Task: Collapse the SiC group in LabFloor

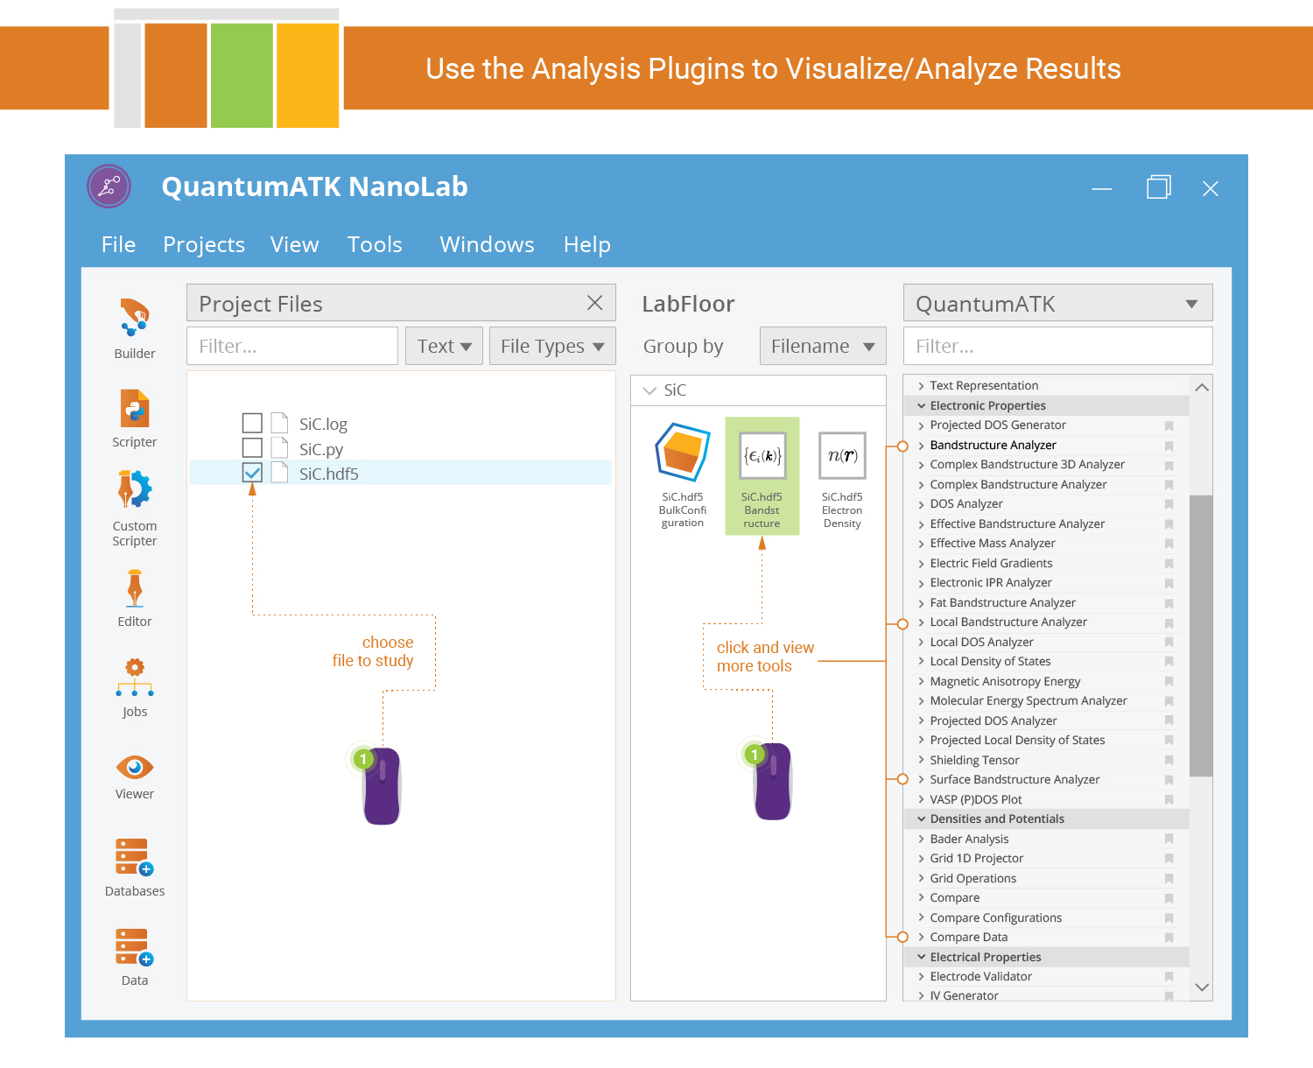Action: (649, 390)
